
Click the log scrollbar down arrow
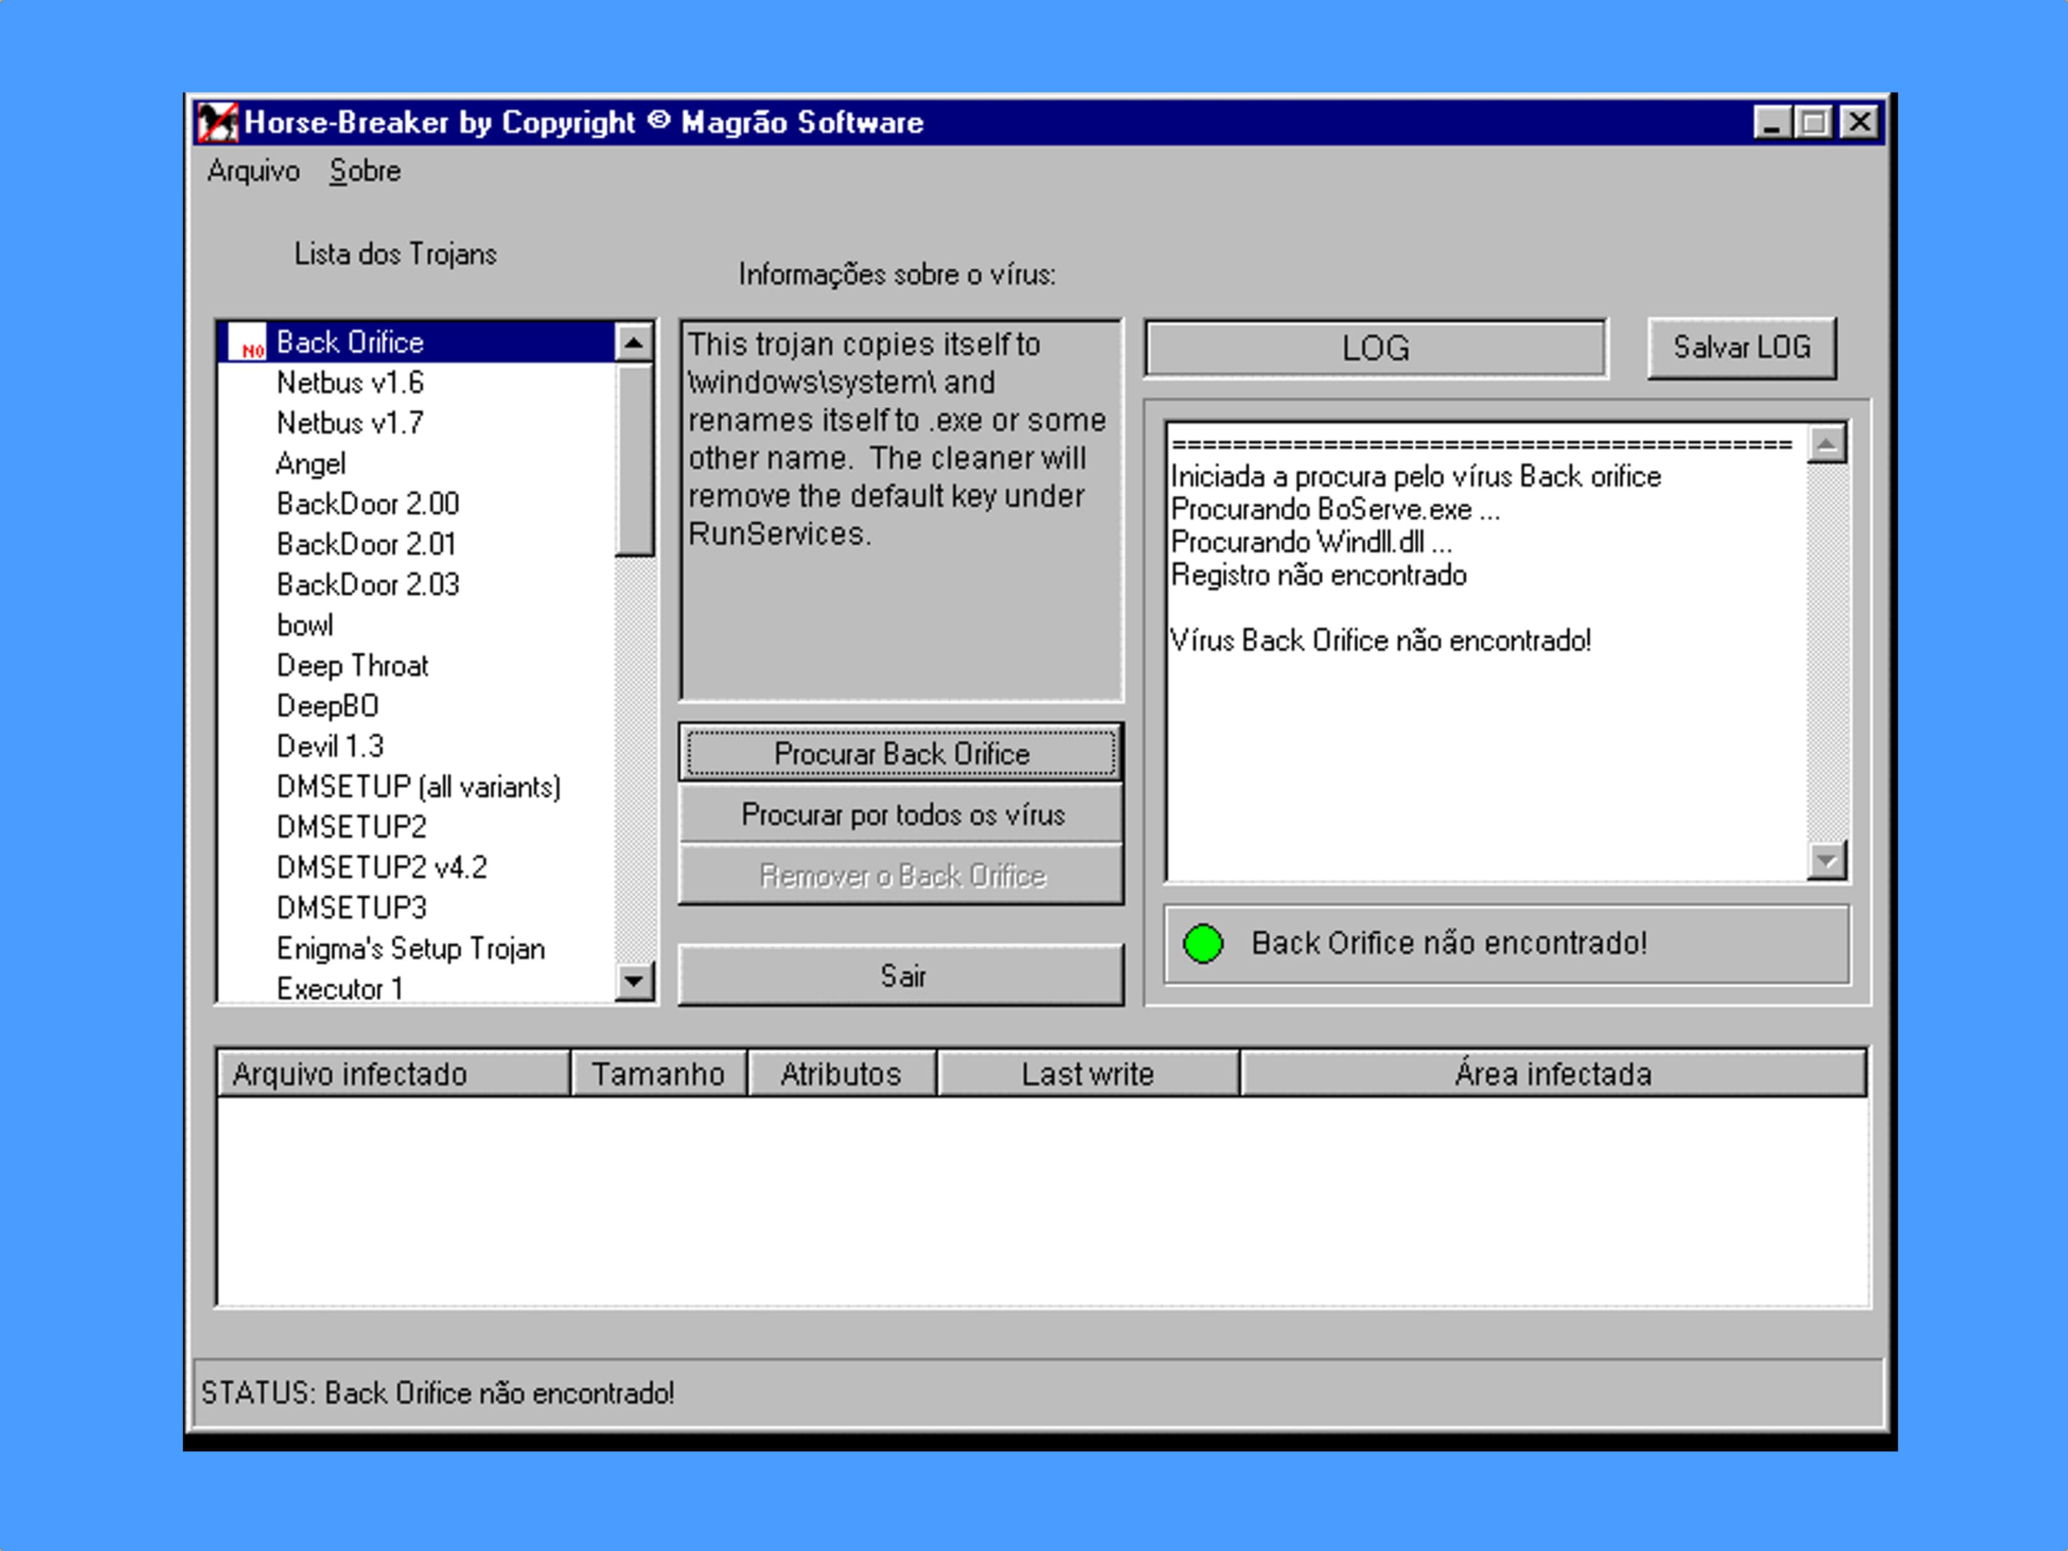coord(1827,860)
